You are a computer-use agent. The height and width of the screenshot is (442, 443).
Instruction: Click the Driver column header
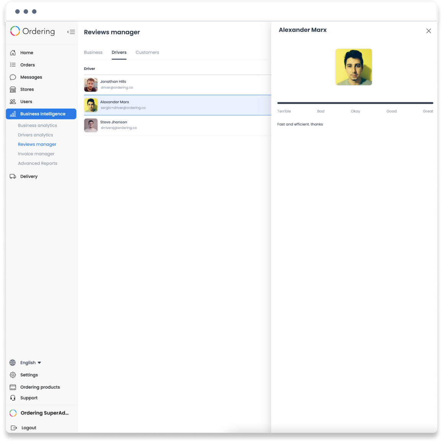(90, 69)
